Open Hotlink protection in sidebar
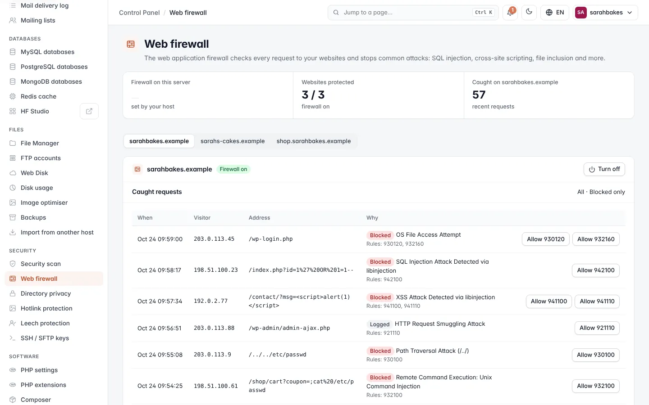The image size is (649, 405). point(54,308)
